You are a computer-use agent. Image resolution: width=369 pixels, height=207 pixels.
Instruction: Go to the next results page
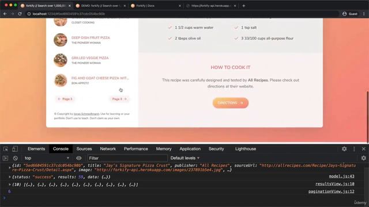[119, 99]
